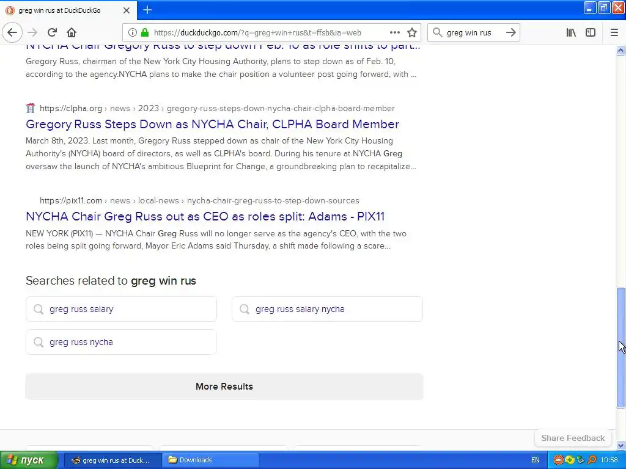Click the vertical scrollbar thumb

tap(620, 347)
